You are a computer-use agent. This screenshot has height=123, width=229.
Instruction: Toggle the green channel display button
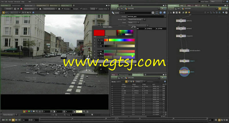(x=29, y=111)
